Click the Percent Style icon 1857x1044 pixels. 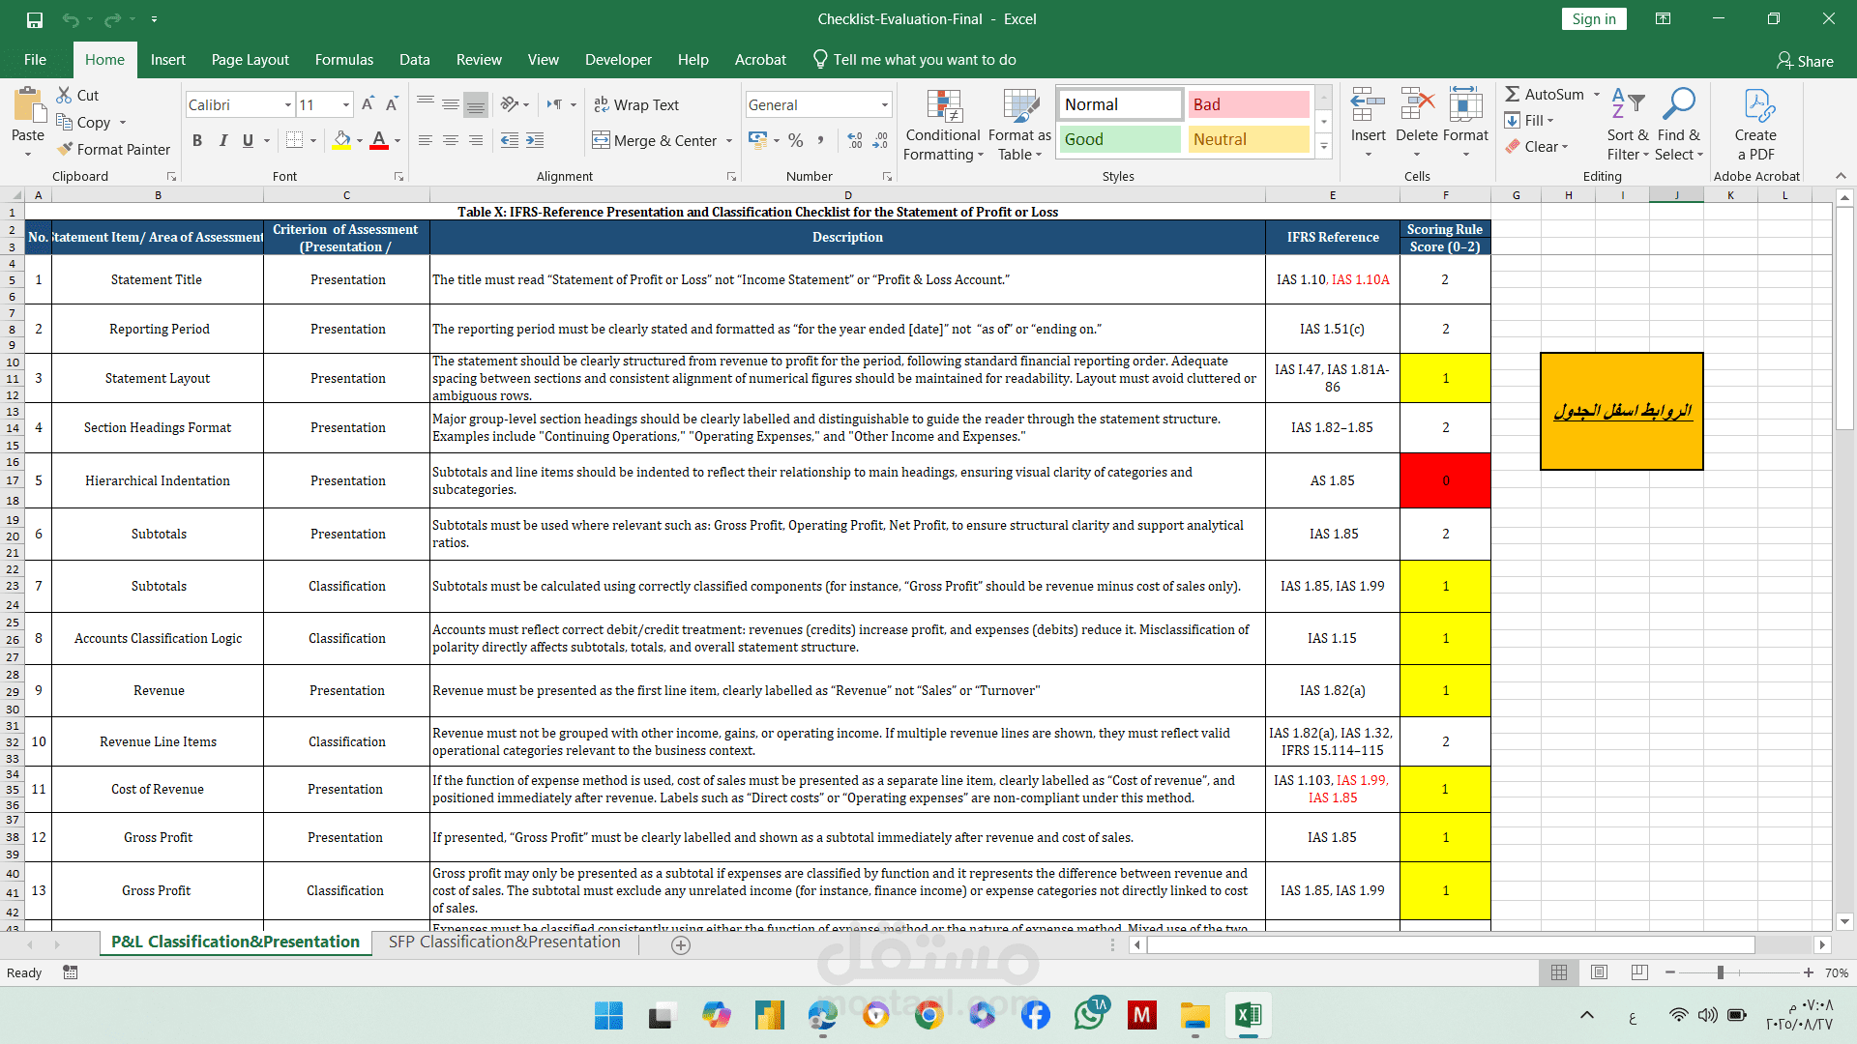tap(796, 140)
